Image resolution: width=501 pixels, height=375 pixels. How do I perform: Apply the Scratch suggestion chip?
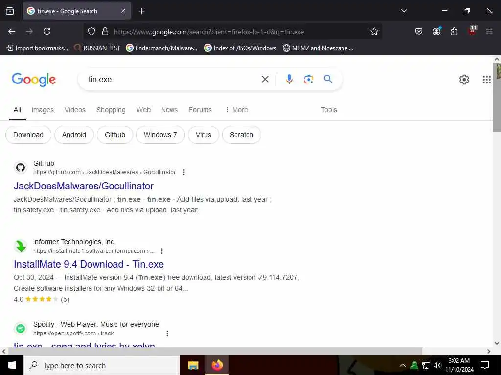pyautogui.click(x=242, y=135)
